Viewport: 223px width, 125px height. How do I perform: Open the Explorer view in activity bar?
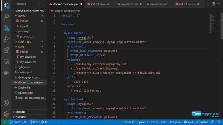coord(6,6)
